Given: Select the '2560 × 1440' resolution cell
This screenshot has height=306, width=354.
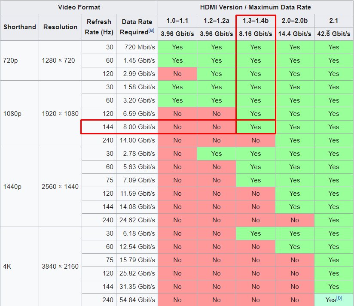Looking at the screenshot, I should coord(60,187).
